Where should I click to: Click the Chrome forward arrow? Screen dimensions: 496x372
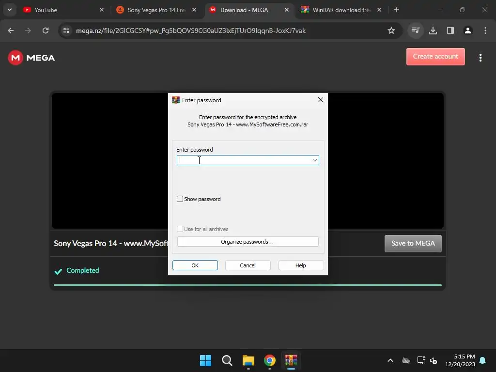tap(28, 31)
